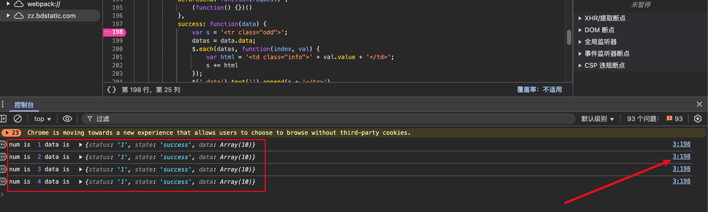708x212 pixels.
Task: Open console settings gear icon
Action: (x=698, y=119)
